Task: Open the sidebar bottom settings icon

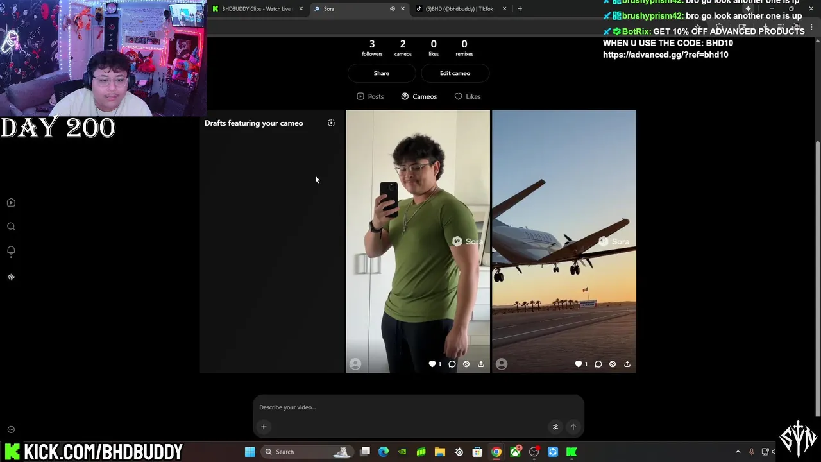Action: pos(11,429)
